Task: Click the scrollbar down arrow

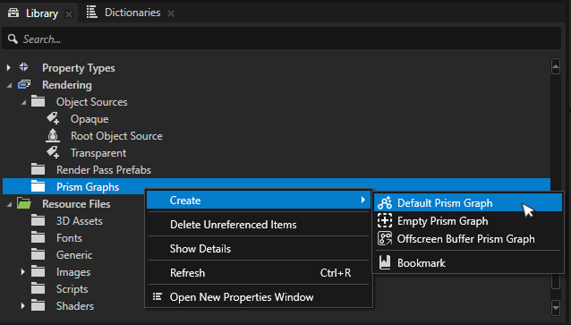Action: pos(556,307)
